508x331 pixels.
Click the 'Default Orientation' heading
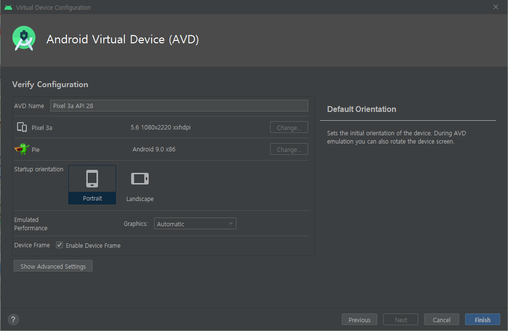point(362,109)
